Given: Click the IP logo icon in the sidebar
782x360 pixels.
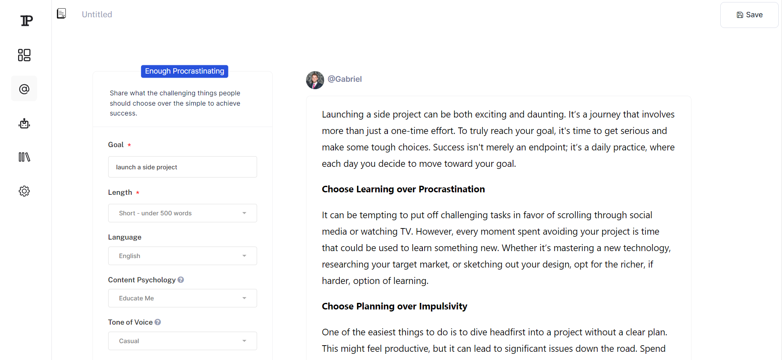Looking at the screenshot, I should (x=26, y=21).
